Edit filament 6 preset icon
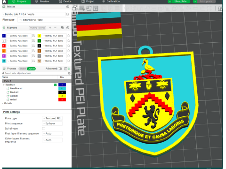The width and height of the screenshot is (226, 169). point(69,46)
